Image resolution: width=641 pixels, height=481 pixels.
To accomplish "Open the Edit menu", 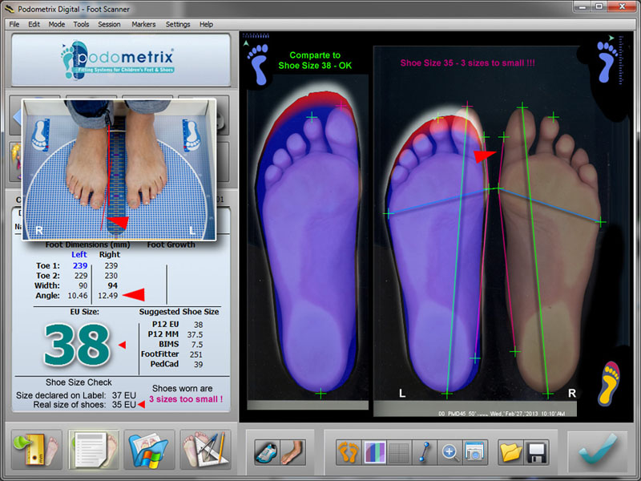I will [x=34, y=24].
